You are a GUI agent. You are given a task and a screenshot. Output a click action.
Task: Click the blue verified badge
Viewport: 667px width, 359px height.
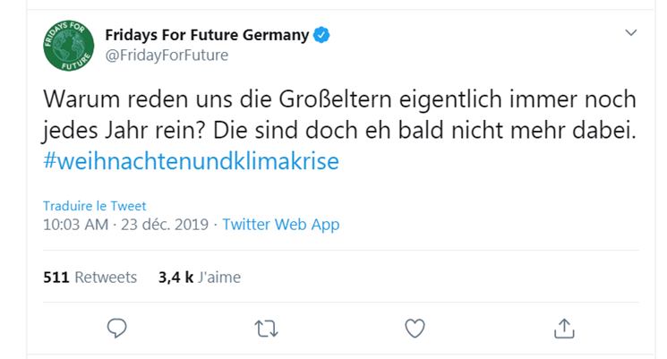322,36
